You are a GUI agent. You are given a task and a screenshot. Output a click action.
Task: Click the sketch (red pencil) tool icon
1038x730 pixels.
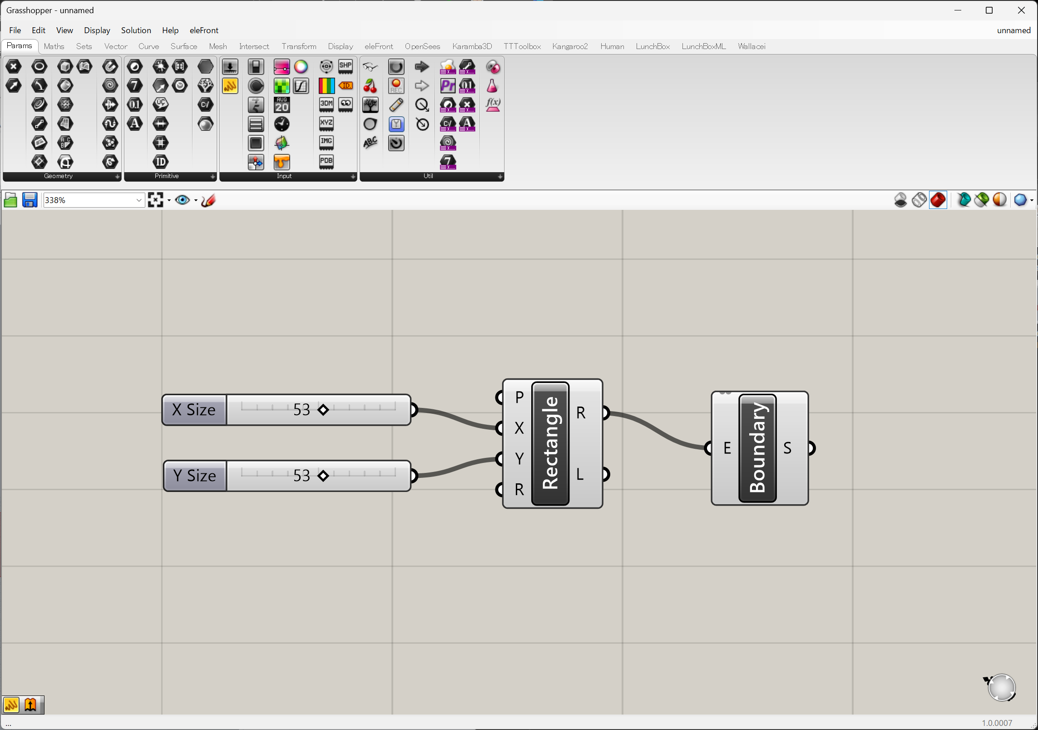[208, 200]
